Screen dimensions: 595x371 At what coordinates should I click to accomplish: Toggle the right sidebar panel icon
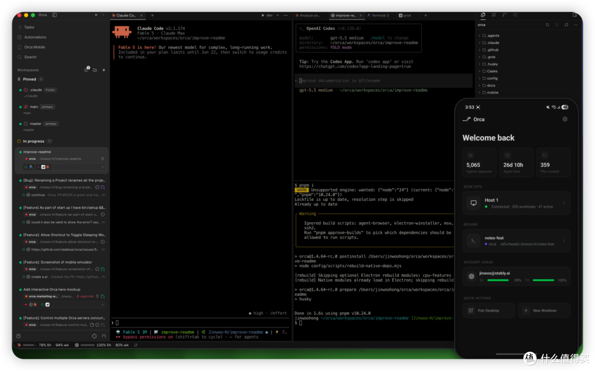coord(575,15)
